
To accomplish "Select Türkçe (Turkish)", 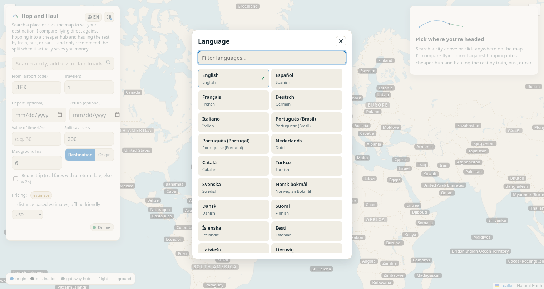I will click(x=307, y=166).
